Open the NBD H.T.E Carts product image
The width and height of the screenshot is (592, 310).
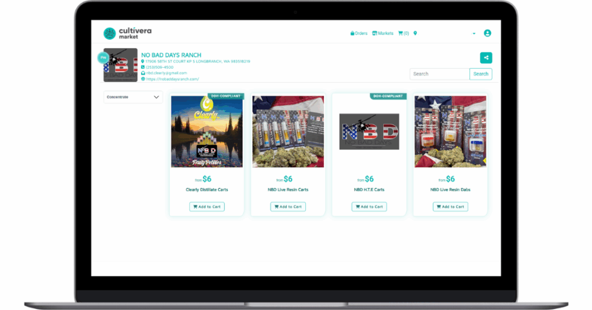[x=369, y=131]
